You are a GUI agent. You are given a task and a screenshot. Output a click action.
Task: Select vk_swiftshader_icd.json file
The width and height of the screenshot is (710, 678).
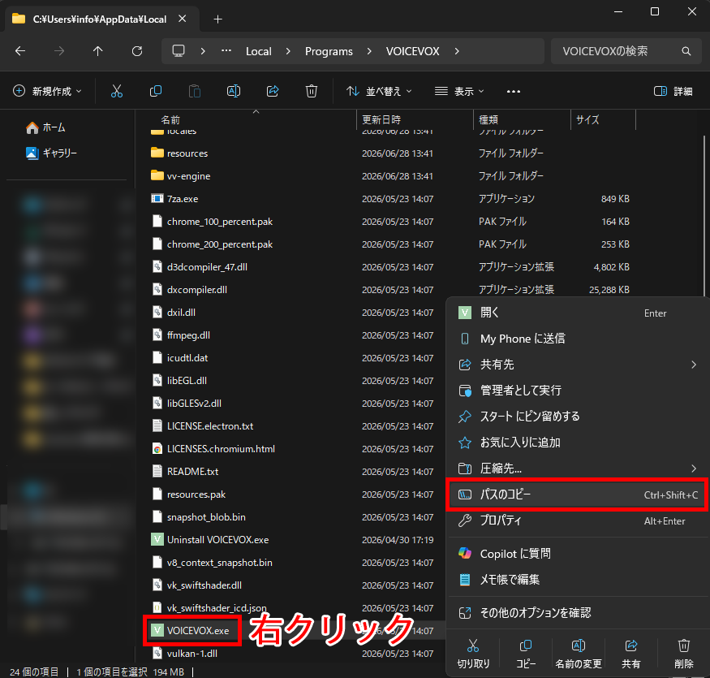click(209, 607)
